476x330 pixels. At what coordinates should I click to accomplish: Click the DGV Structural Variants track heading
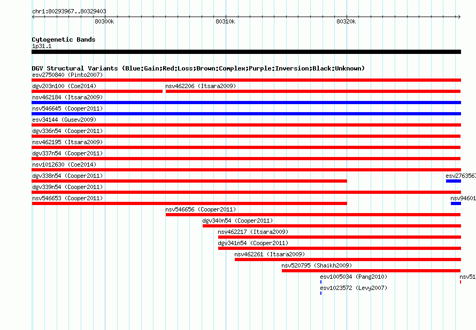[198, 68]
